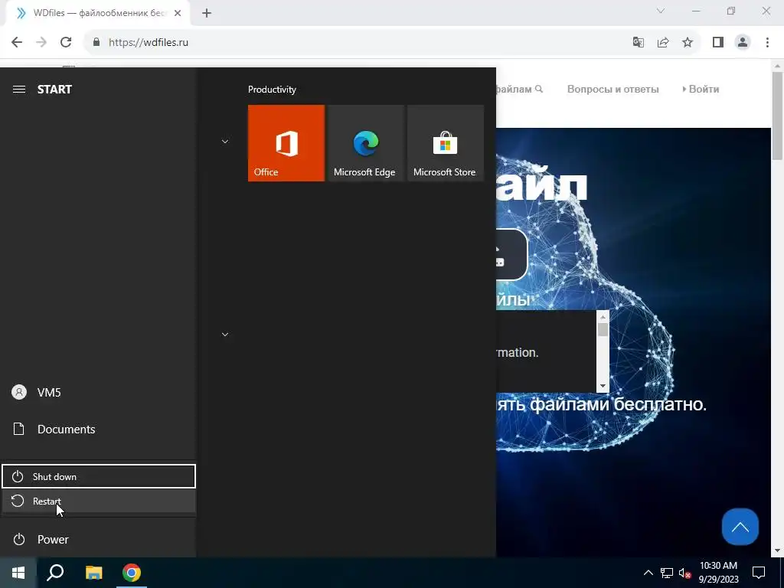Image resolution: width=784 pixels, height=588 pixels.
Task: Expand the Start hamburger menu
Action: point(19,90)
